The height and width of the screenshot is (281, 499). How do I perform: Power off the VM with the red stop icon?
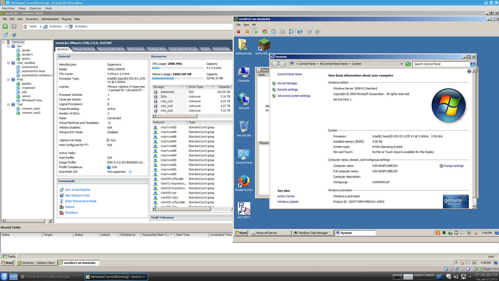click(238, 31)
